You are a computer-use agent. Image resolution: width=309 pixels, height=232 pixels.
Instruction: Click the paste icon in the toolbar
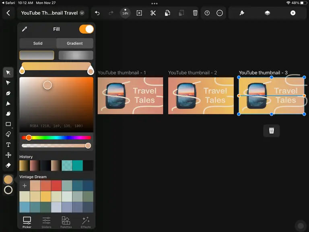pyautogui.click(x=181, y=13)
